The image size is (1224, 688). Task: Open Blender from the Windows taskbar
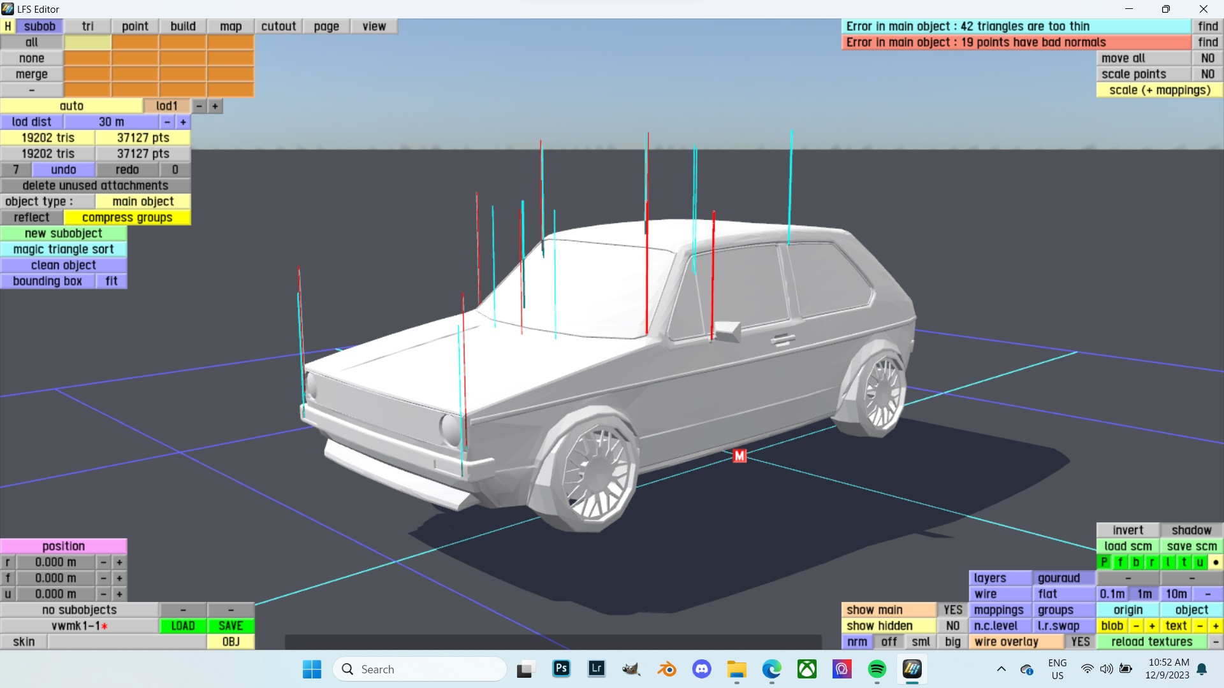coord(667,669)
